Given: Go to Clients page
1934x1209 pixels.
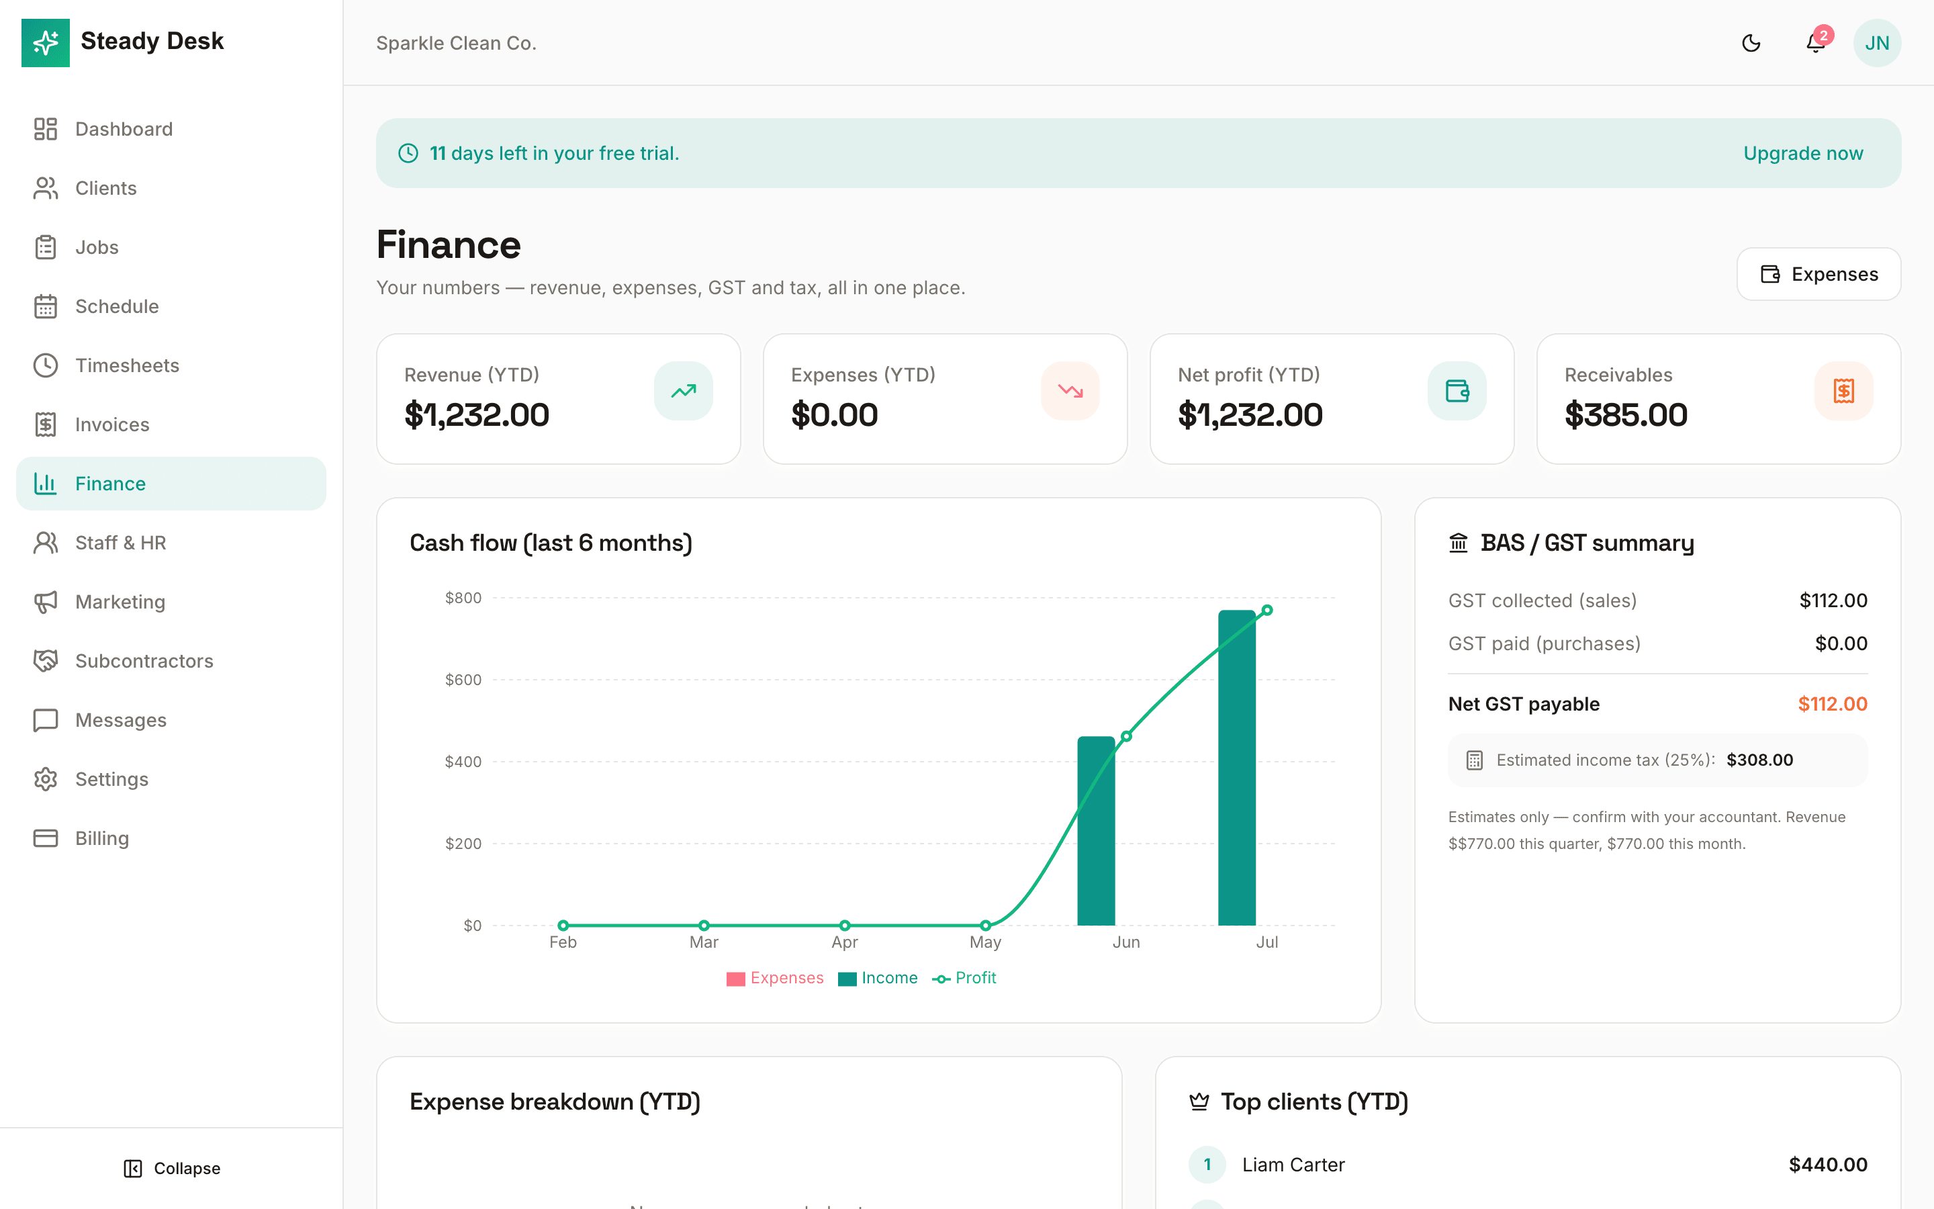Looking at the screenshot, I should (171, 188).
